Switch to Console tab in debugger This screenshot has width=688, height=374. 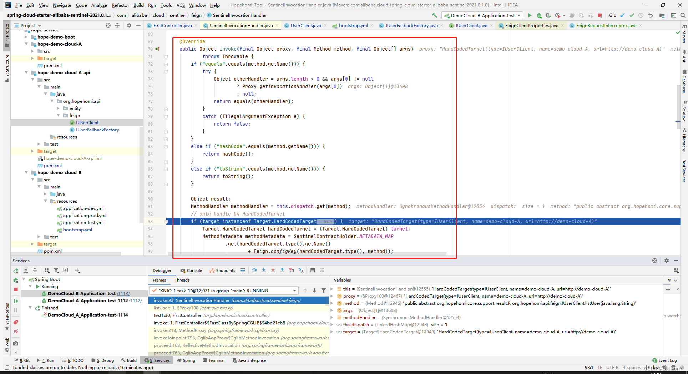tap(191, 271)
